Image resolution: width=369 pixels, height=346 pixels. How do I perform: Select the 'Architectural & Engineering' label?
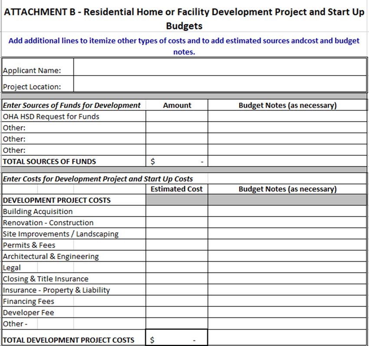coord(51,257)
